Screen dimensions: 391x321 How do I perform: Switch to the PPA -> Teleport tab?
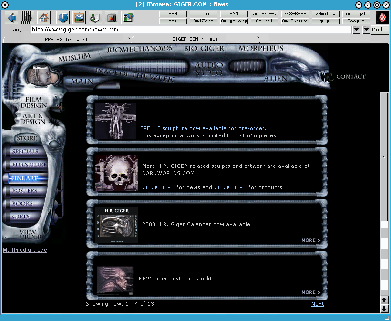point(67,40)
